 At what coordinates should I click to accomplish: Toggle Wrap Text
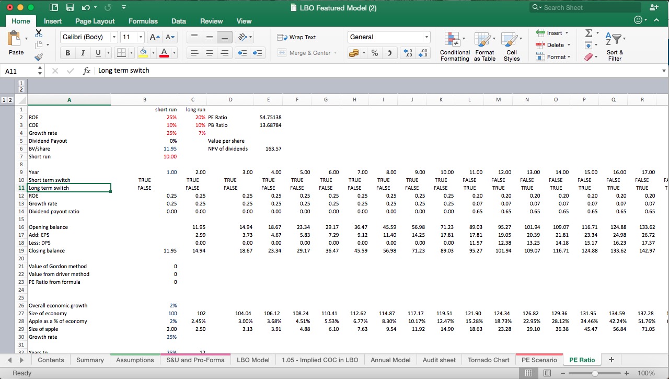296,37
